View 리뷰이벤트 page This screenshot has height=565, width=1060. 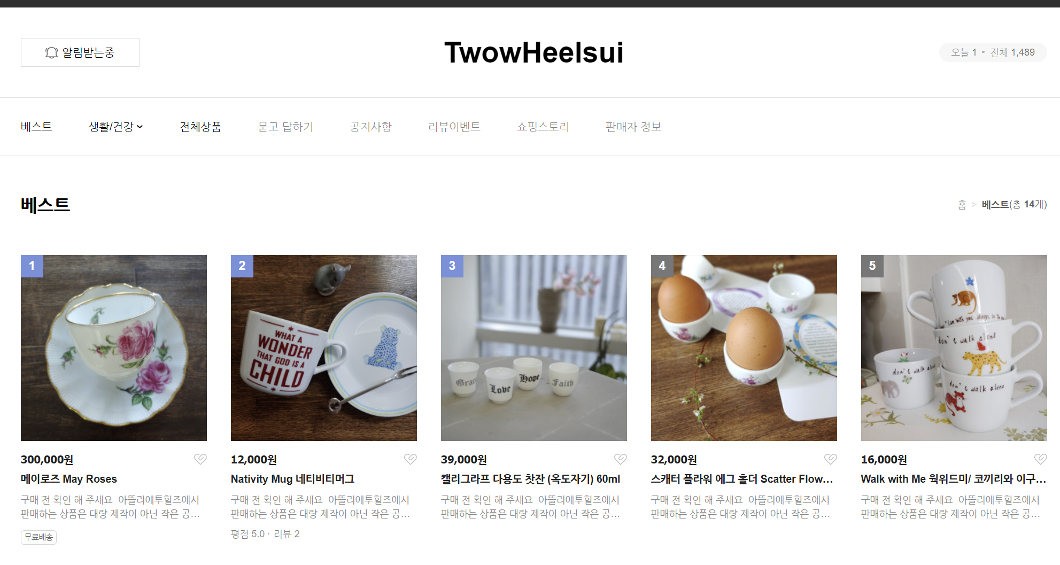click(454, 127)
